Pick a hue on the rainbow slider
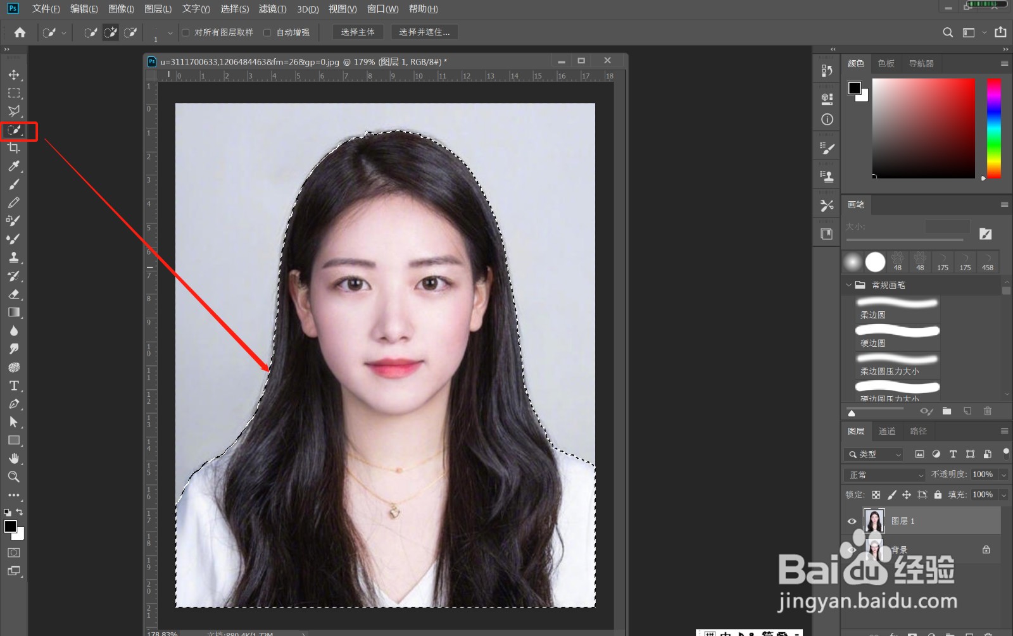The height and width of the screenshot is (636, 1013). click(994, 128)
